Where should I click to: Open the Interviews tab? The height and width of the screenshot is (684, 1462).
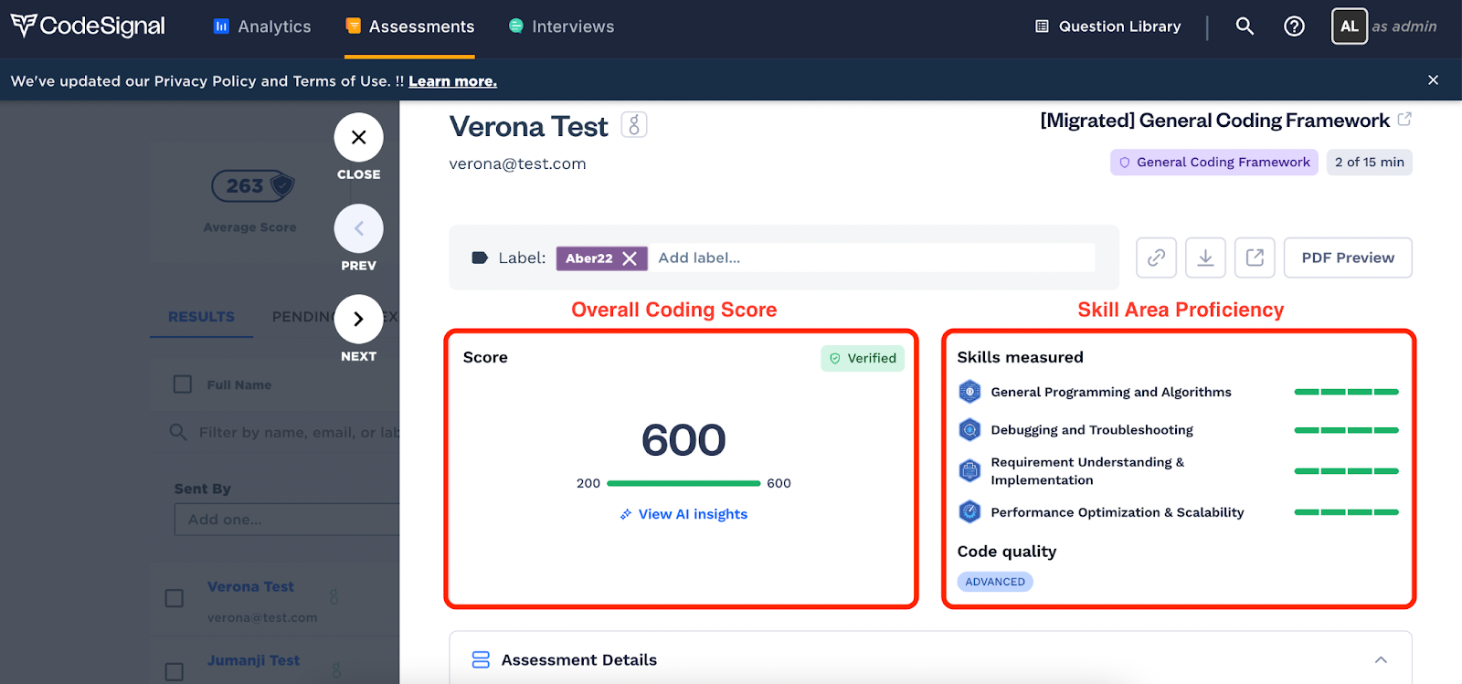pyautogui.click(x=561, y=26)
